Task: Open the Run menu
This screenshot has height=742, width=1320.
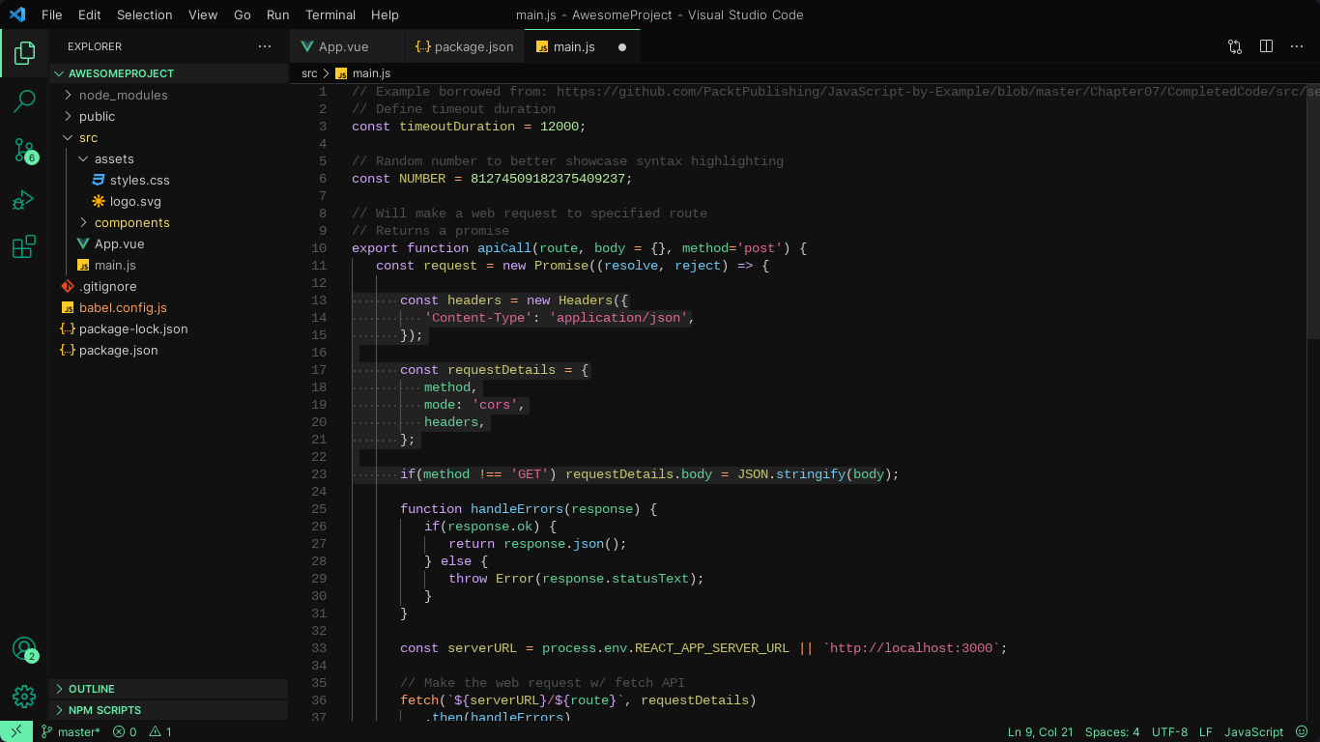Action: (x=278, y=14)
